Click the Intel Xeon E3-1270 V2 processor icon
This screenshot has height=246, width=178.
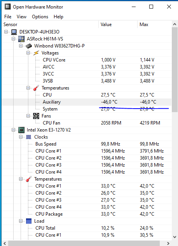21,130
